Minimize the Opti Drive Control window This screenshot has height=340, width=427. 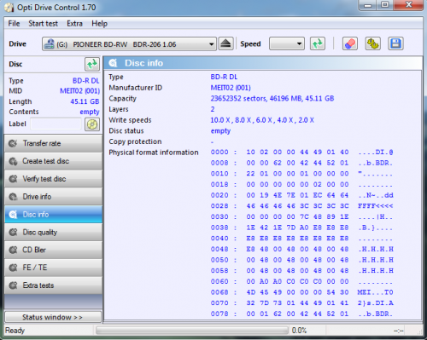click(x=368, y=5)
